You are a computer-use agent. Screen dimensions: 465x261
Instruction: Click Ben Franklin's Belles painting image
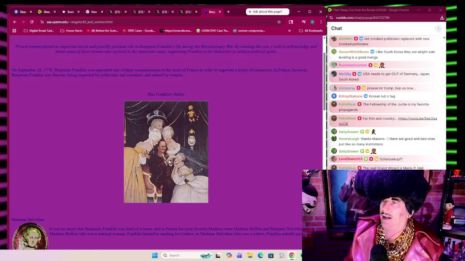click(166, 152)
